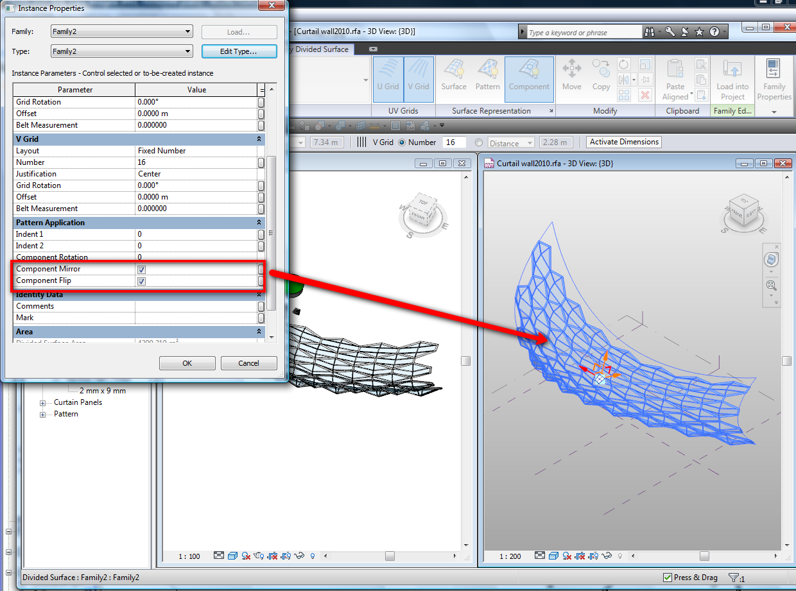Open the Family dropdown in Instance Properties
The image size is (796, 591).
121,31
